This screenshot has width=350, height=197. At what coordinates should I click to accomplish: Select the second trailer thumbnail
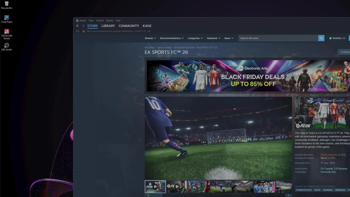coord(177,187)
